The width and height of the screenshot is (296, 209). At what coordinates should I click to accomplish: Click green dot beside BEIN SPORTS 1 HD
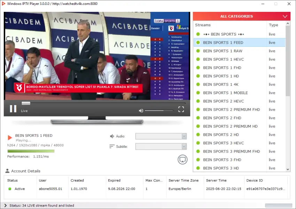pos(198,76)
